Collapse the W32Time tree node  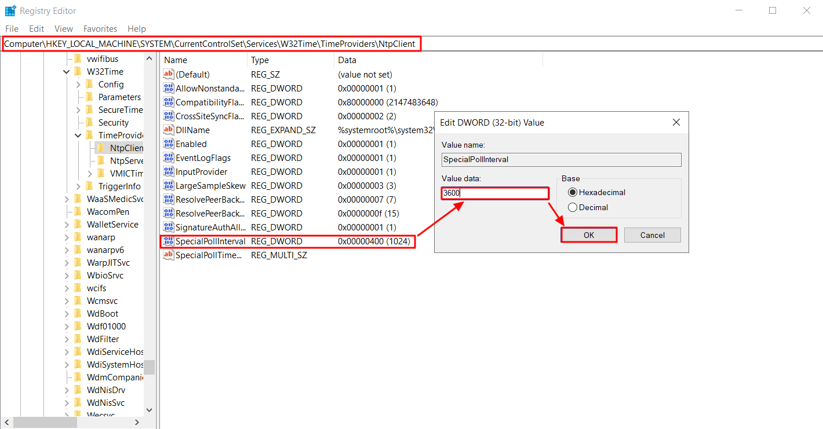click(x=67, y=72)
